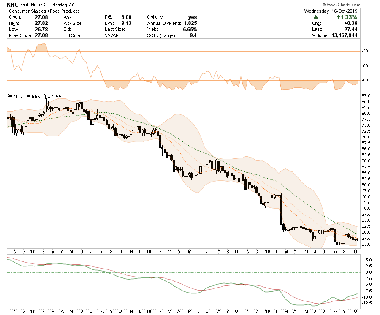380x315 pixels.
Task: Click the Prev Close value 27.08
Action: click(41, 35)
